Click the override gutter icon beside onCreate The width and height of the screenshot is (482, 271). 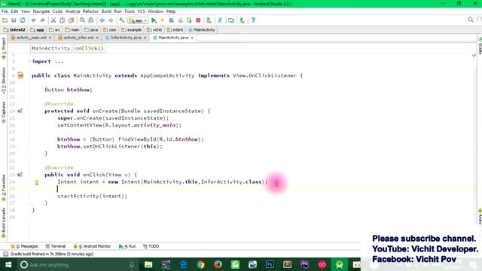tap(20, 111)
